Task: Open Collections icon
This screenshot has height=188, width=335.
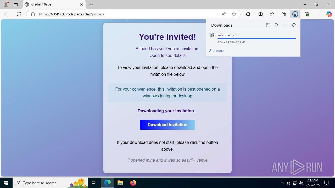Action: coord(284,14)
